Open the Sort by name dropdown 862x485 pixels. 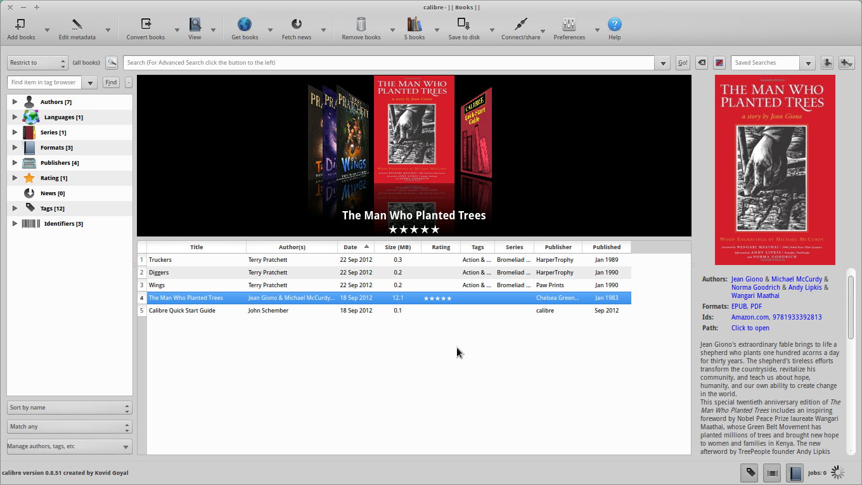(x=70, y=408)
